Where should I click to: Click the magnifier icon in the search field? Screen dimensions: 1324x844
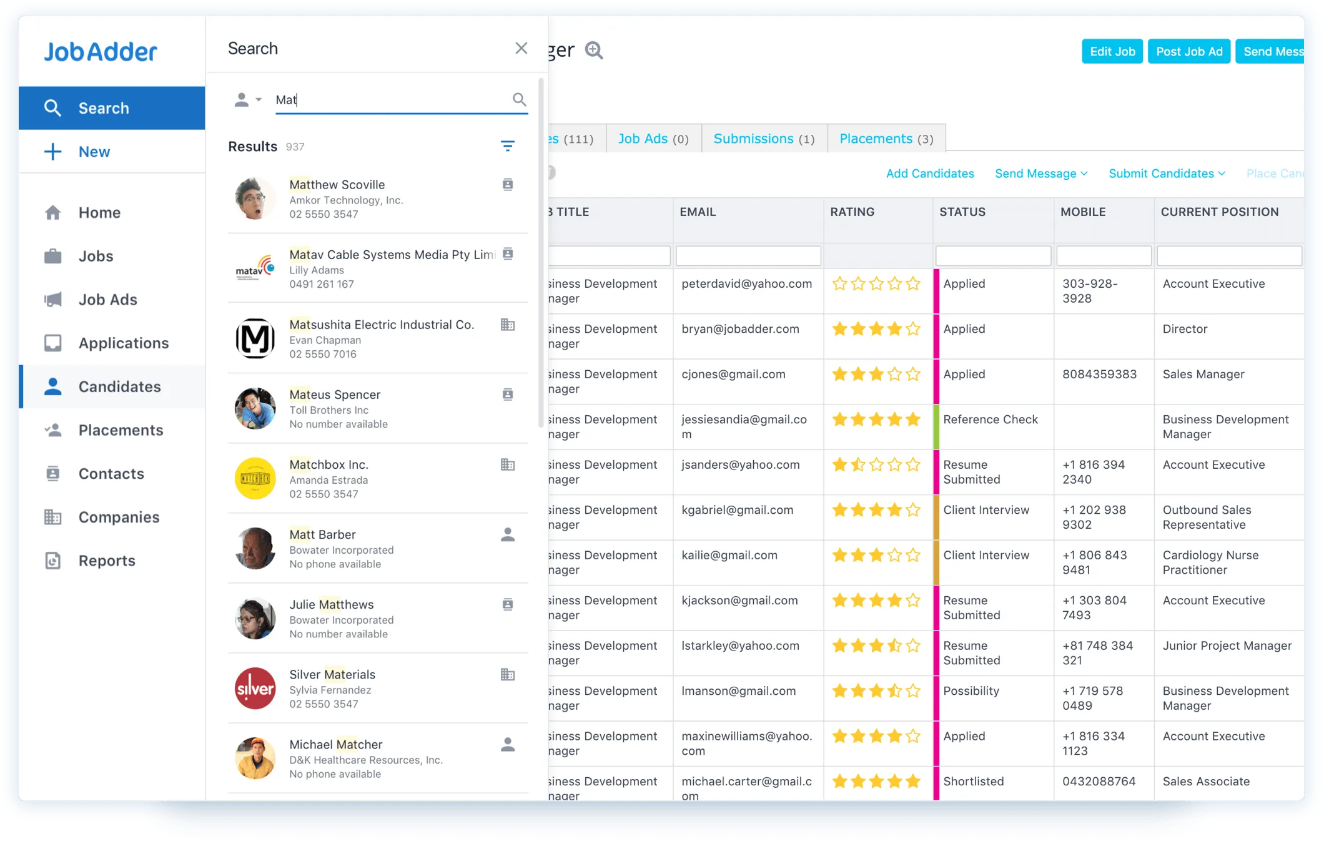(519, 99)
